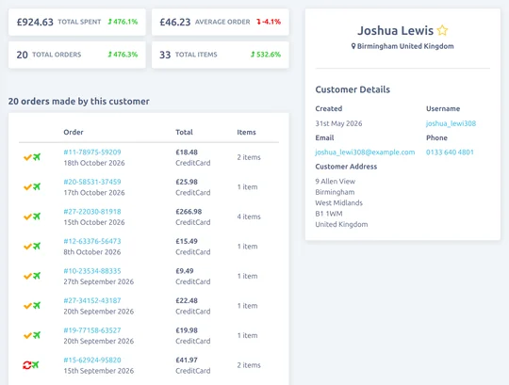This screenshot has height=385, width=509.
Task: Click the 31st May 2026 created date
Action: [338, 123]
